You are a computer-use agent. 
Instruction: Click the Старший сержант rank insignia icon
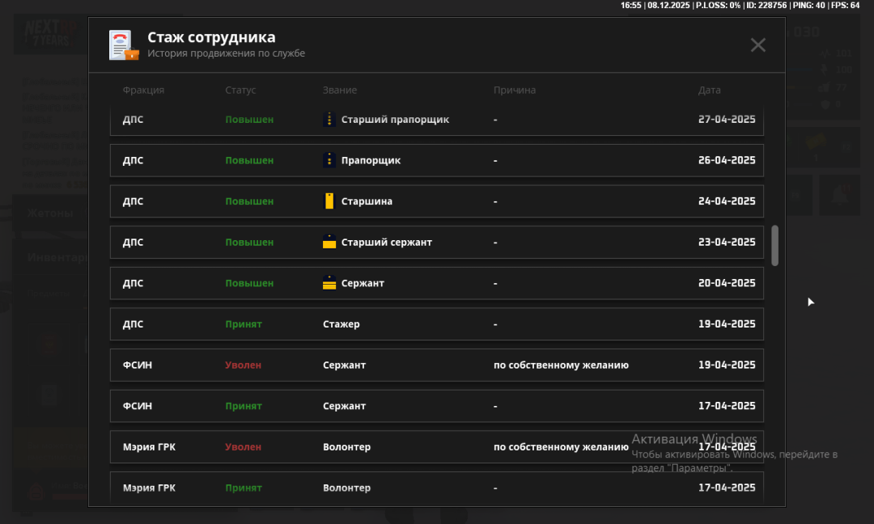329,242
